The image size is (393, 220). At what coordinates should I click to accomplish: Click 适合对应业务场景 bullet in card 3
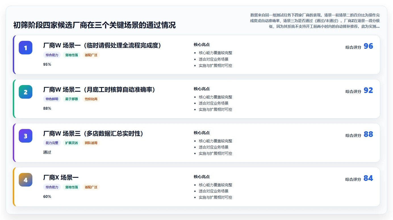pyautogui.click(x=214, y=147)
